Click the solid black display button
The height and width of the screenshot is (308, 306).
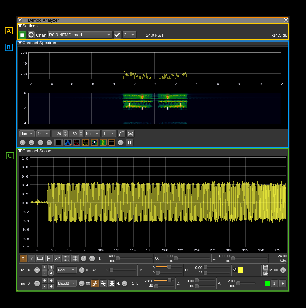click(x=59, y=142)
